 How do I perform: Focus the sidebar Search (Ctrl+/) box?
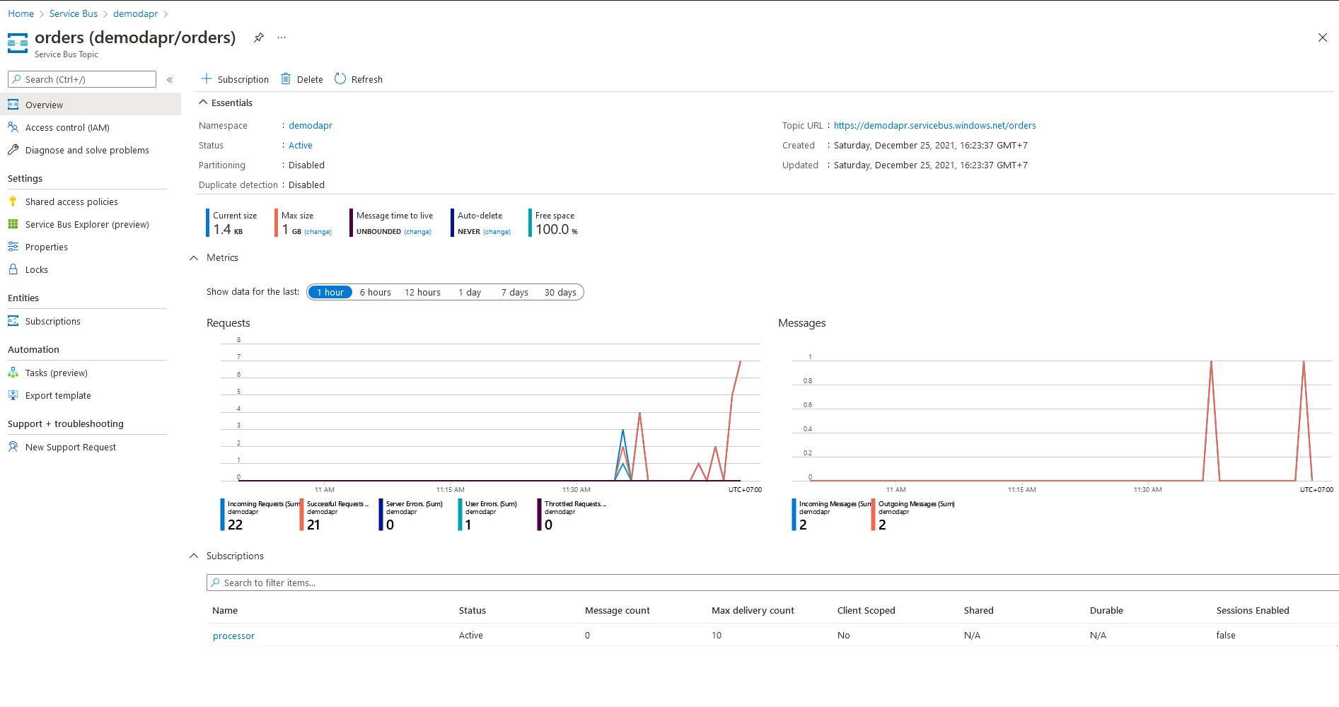tap(82, 79)
